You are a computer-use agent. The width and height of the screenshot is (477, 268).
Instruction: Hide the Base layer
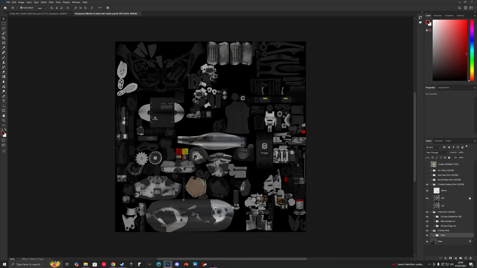[427, 242]
